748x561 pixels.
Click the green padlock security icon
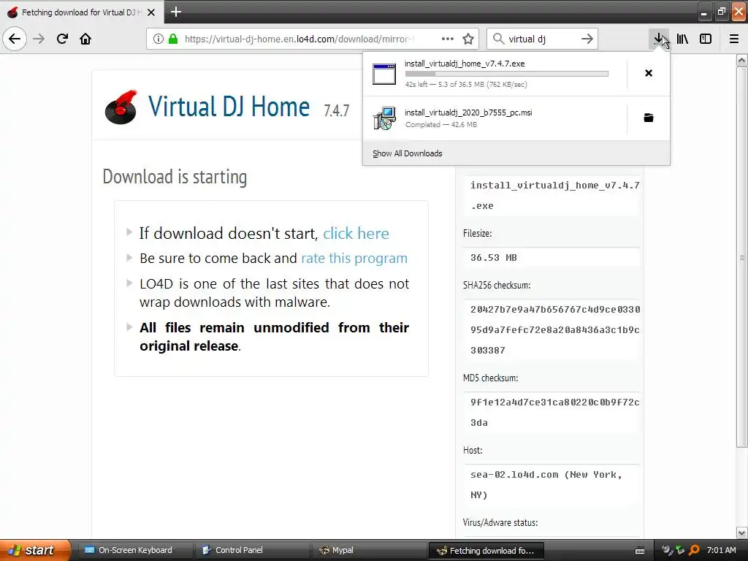[x=172, y=39]
